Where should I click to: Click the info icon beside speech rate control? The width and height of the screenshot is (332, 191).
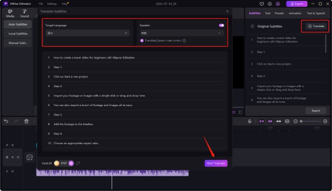point(184,41)
